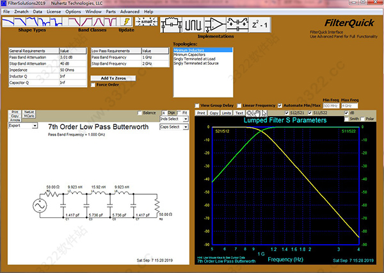The height and width of the screenshot is (273, 384).
Task: Check the Balance option for schematic
Action: click(x=140, y=113)
